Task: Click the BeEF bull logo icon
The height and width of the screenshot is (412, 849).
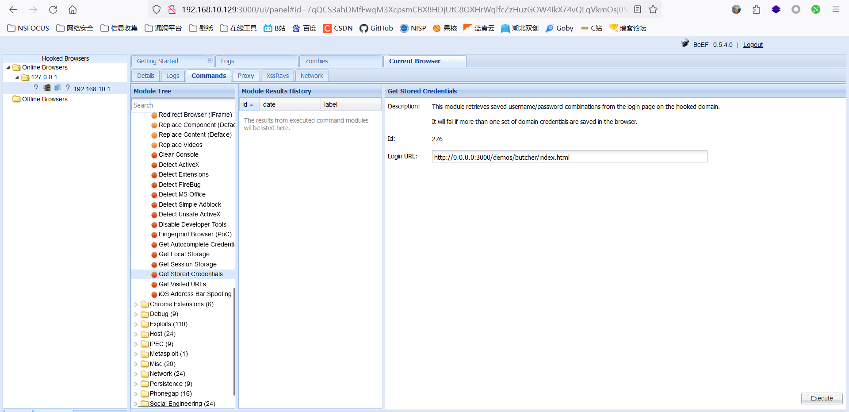Action: (685, 43)
